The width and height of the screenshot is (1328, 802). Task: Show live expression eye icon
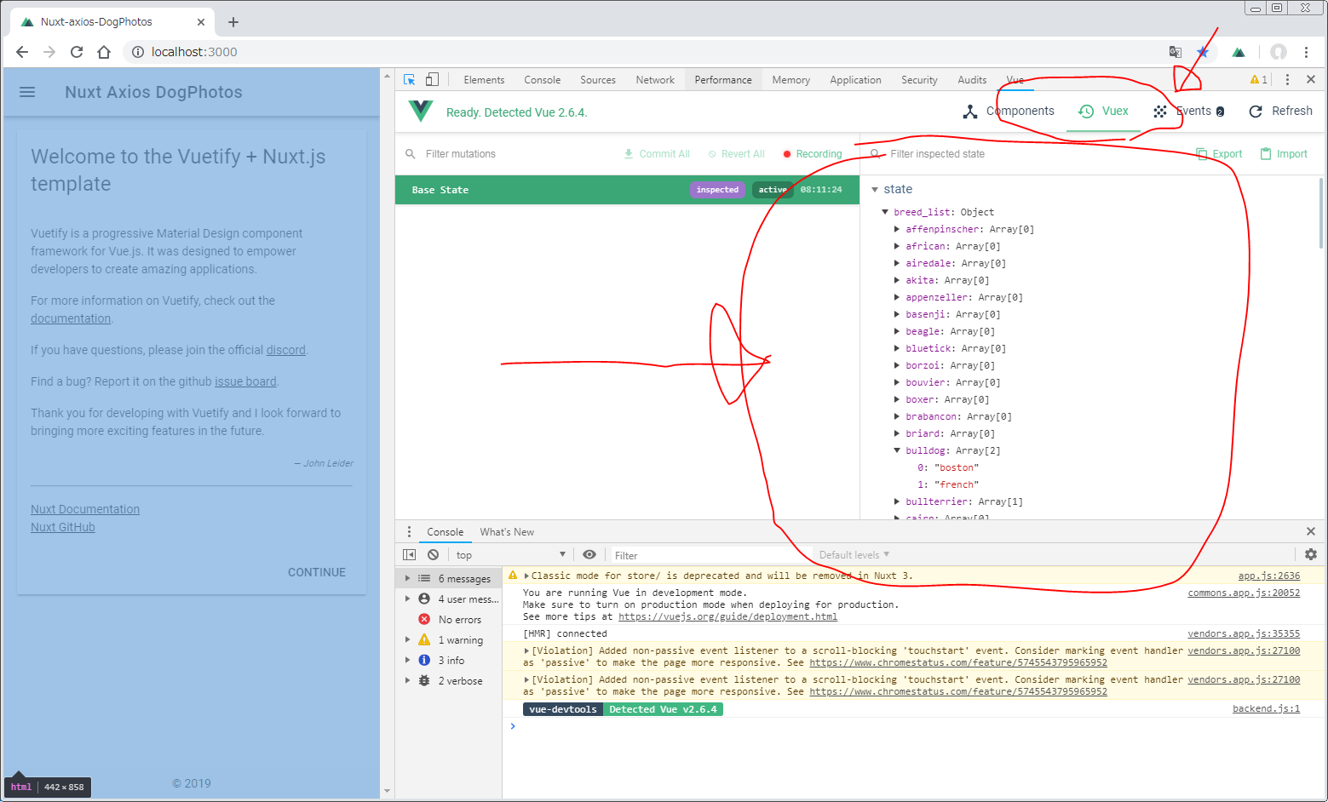point(589,555)
